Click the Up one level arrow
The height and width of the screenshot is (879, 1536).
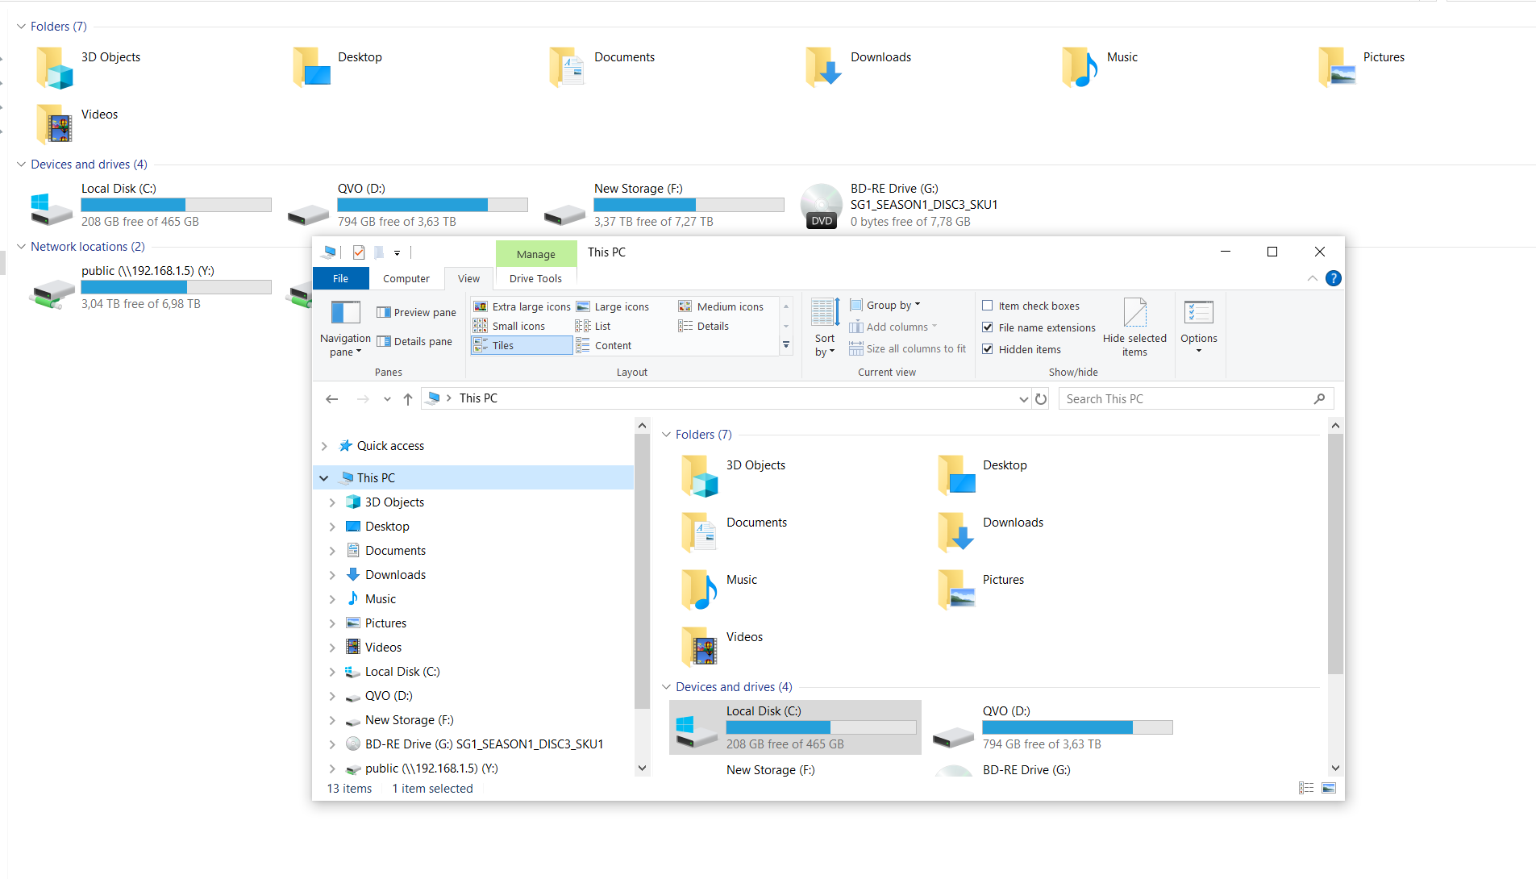tap(408, 399)
